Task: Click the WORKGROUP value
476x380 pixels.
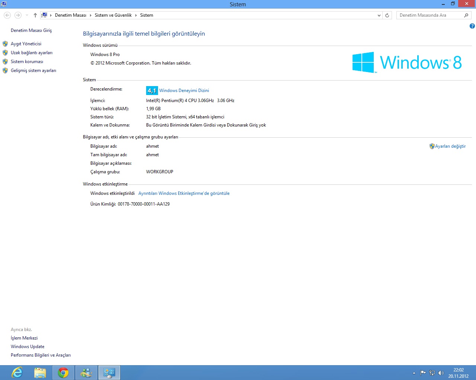Action: 160,172
